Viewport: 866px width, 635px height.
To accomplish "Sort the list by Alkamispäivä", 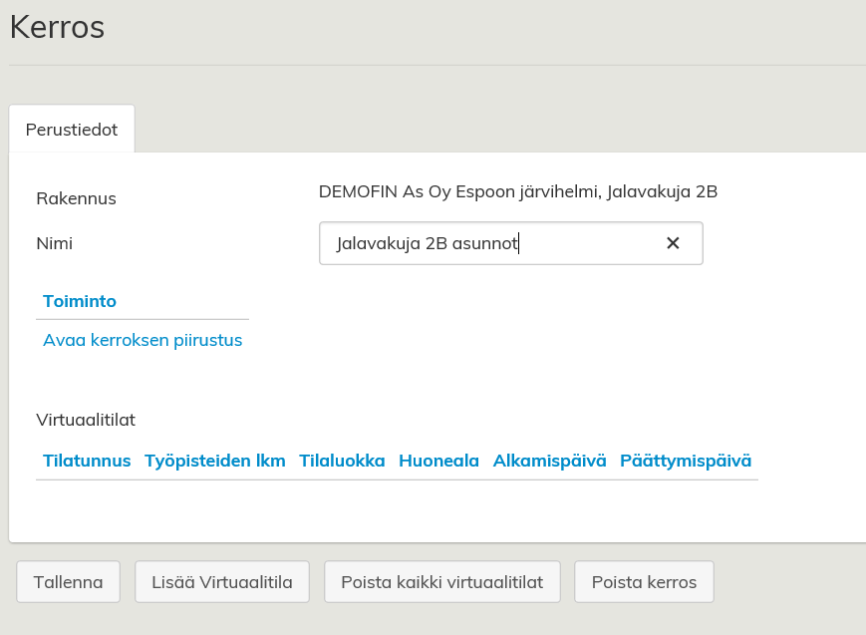I will 549,461.
